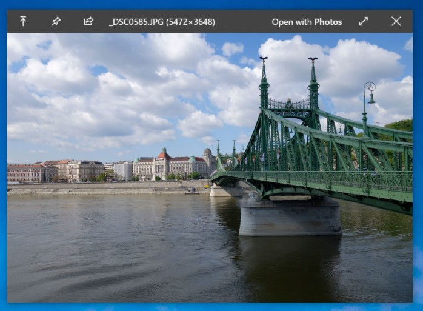Open with Photos button
423x311 pixels.
pyautogui.click(x=307, y=22)
